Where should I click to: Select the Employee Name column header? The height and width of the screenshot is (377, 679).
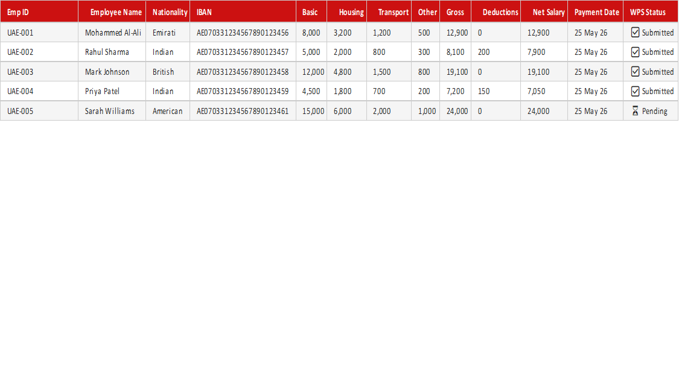112,11
